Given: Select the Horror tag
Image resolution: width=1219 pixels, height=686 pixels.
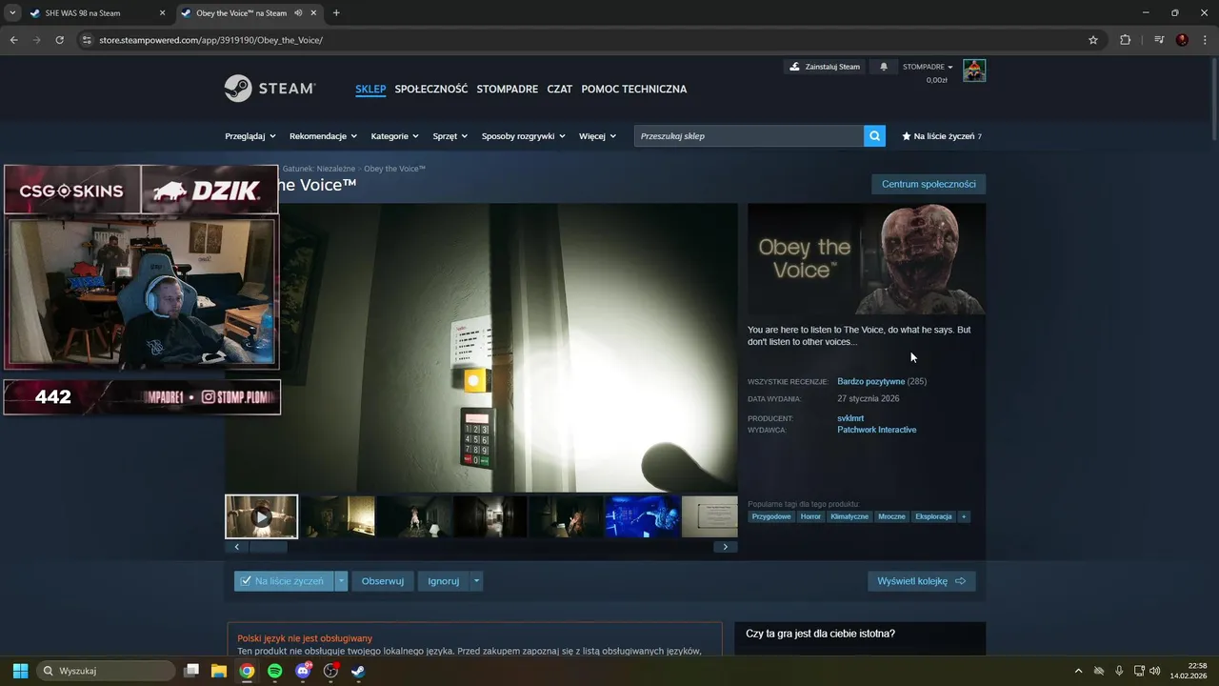Looking at the screenshot, I should (x=810, y=516).
